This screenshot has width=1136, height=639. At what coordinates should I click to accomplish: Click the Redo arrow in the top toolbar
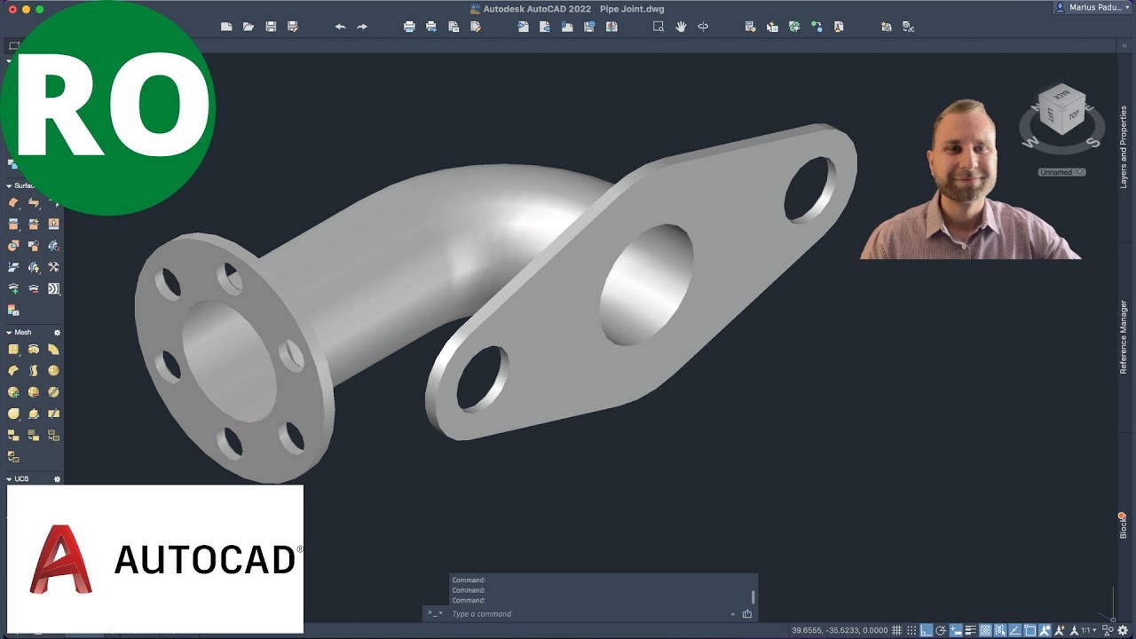pyautogui.click(x=362, y=27)
